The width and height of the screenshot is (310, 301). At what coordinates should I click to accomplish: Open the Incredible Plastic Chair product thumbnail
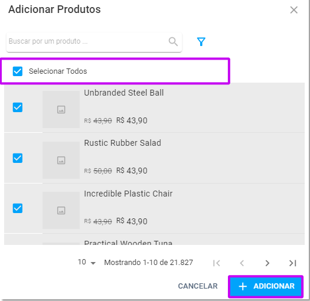coord(61,210)
